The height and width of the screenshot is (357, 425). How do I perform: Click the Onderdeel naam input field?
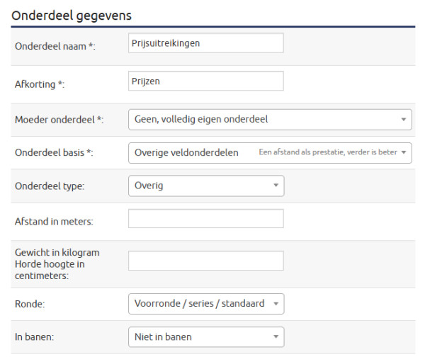(205, 43)
